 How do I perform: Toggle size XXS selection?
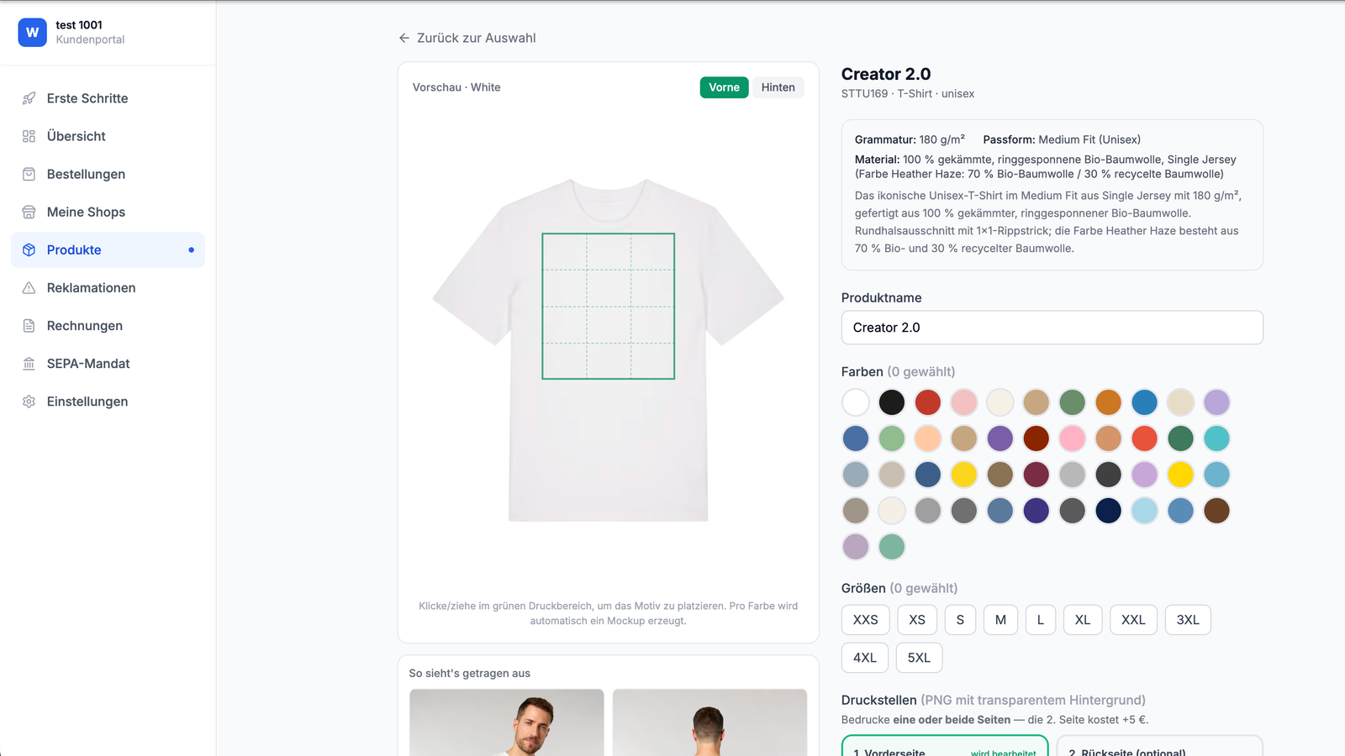point(865,620)
